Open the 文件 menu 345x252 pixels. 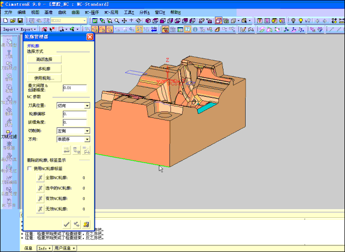pos(8,12)
